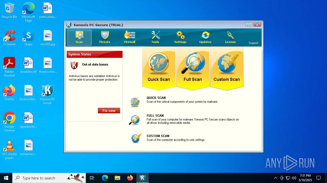The height and width of the screenshot is (183, 327).
Task: Select the japanposte... Word document on desktop
Action: [x=28, y=120]
